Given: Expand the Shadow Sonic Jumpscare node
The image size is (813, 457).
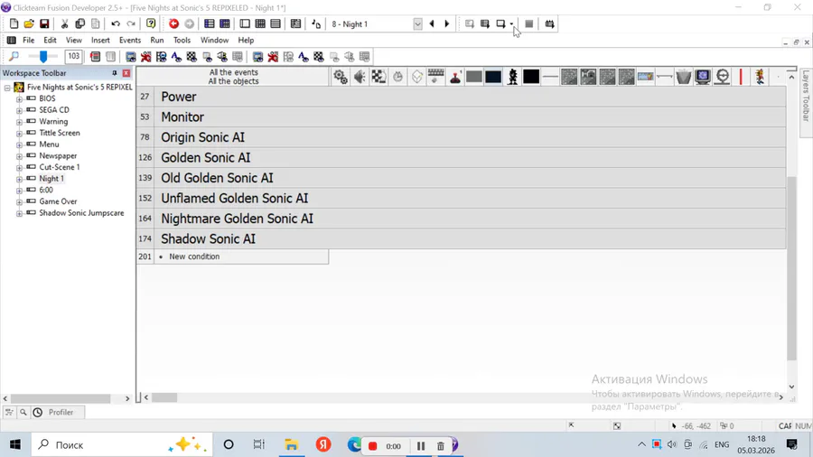Looking at the screenshot, I should 19,213.
